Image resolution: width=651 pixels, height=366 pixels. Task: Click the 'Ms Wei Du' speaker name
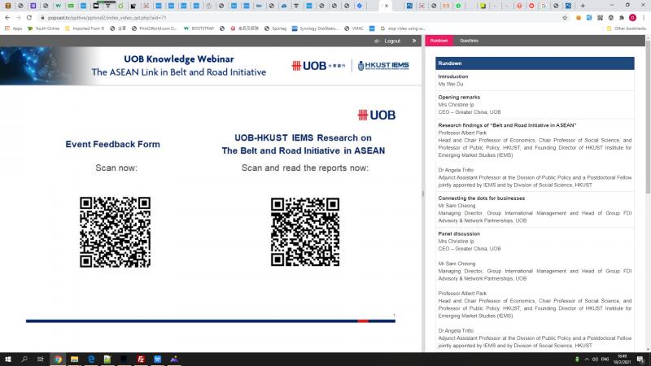[451, 85]
